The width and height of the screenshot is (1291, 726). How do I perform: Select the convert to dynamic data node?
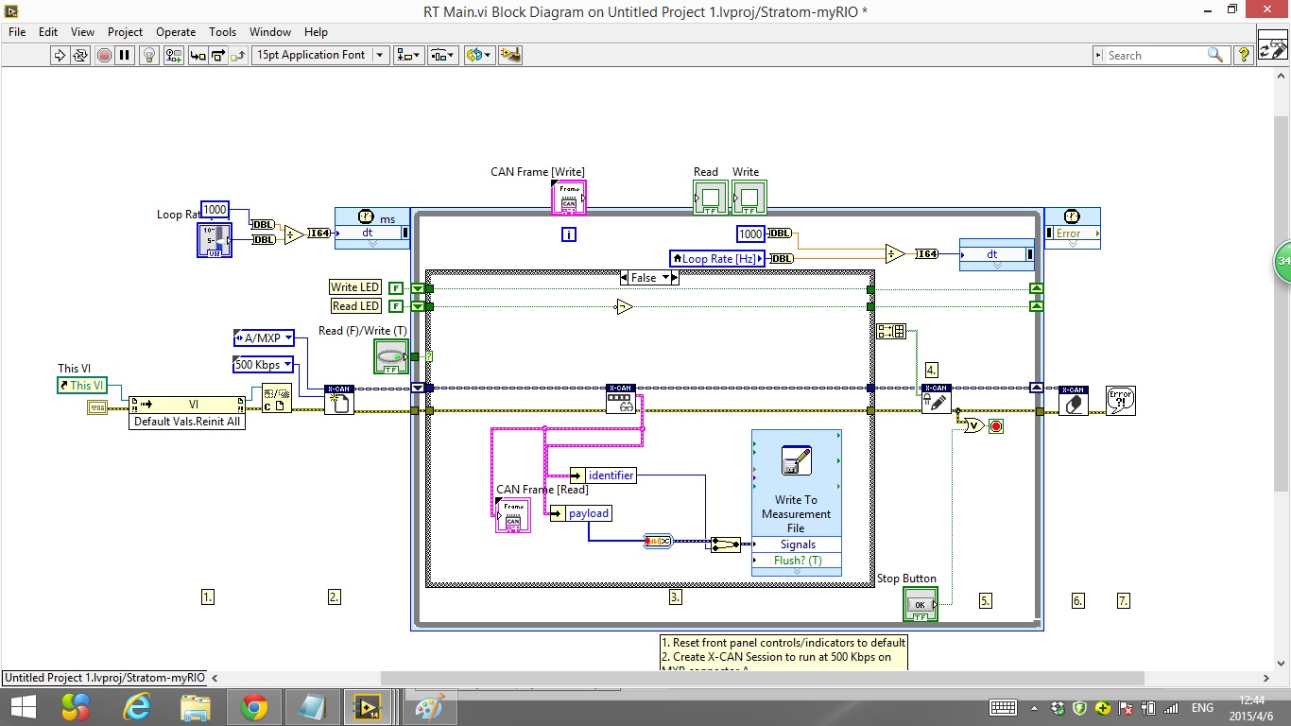(x=658, y=541)
